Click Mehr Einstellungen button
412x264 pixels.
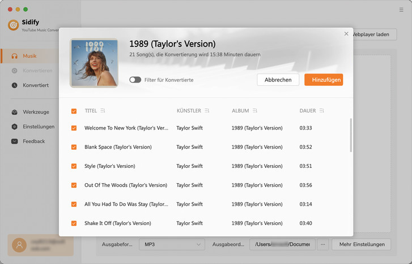click(x=362, y=244)
